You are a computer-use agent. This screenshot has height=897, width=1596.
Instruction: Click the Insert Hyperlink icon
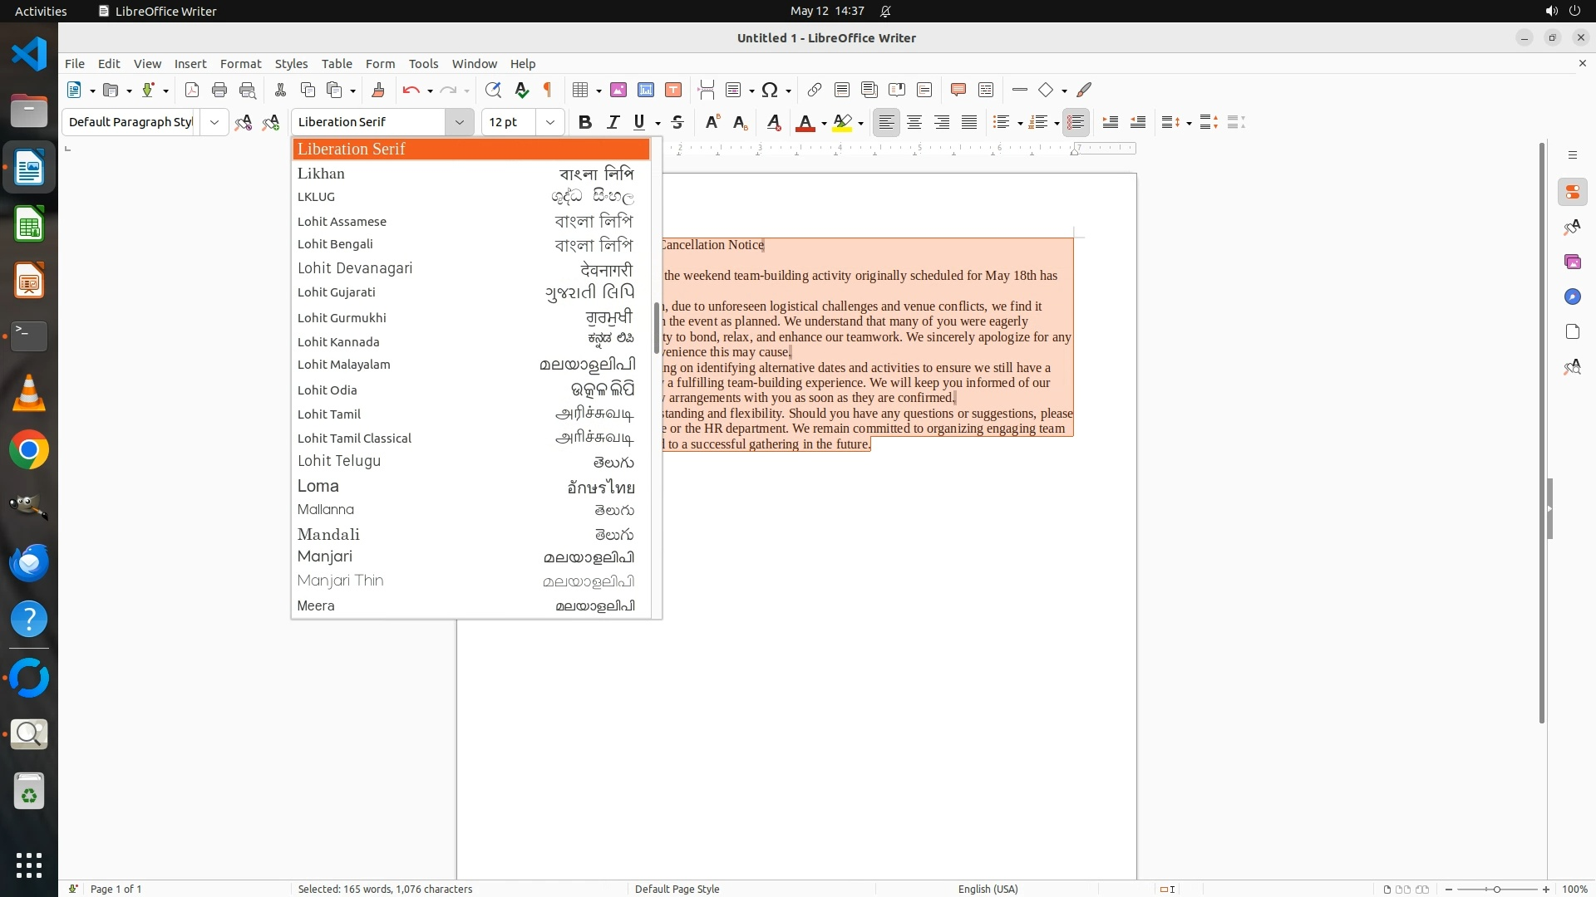[x=815, y=90]
